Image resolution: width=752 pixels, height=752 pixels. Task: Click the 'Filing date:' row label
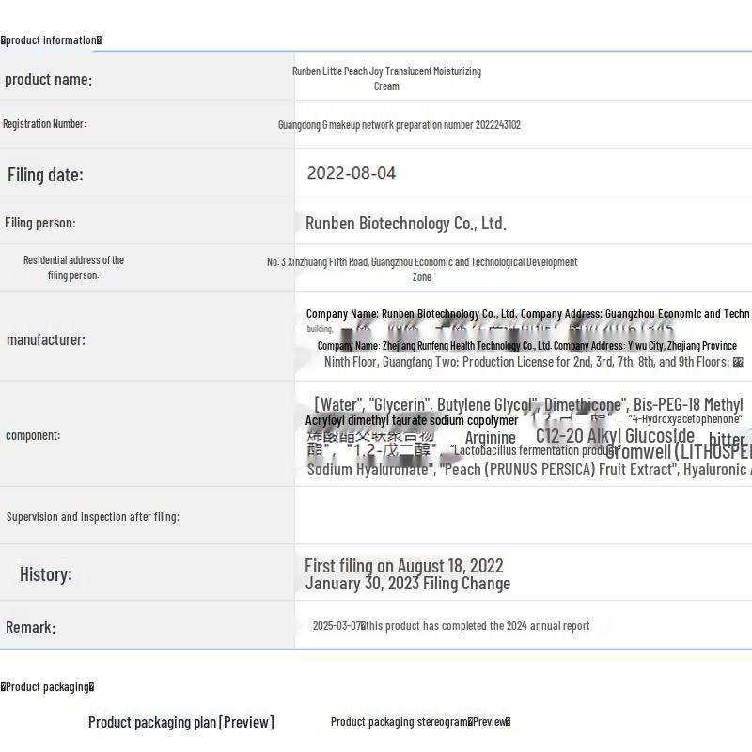tap(45, 175)
